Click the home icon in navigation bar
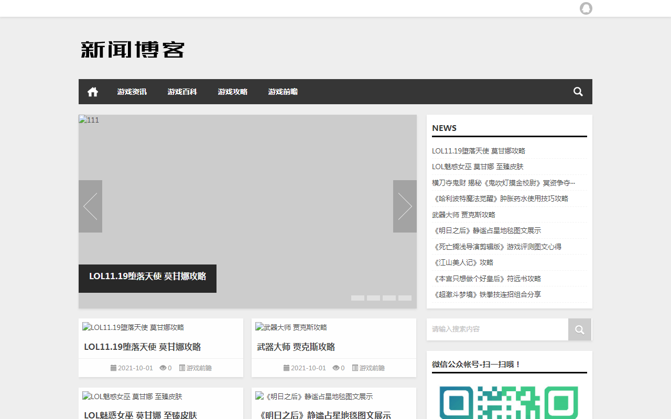The image size is (671, 419). tap(93, 92)
